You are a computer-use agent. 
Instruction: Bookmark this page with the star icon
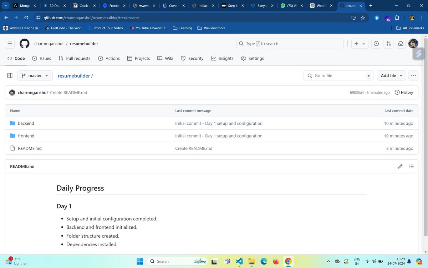click(x=363, y=18)
